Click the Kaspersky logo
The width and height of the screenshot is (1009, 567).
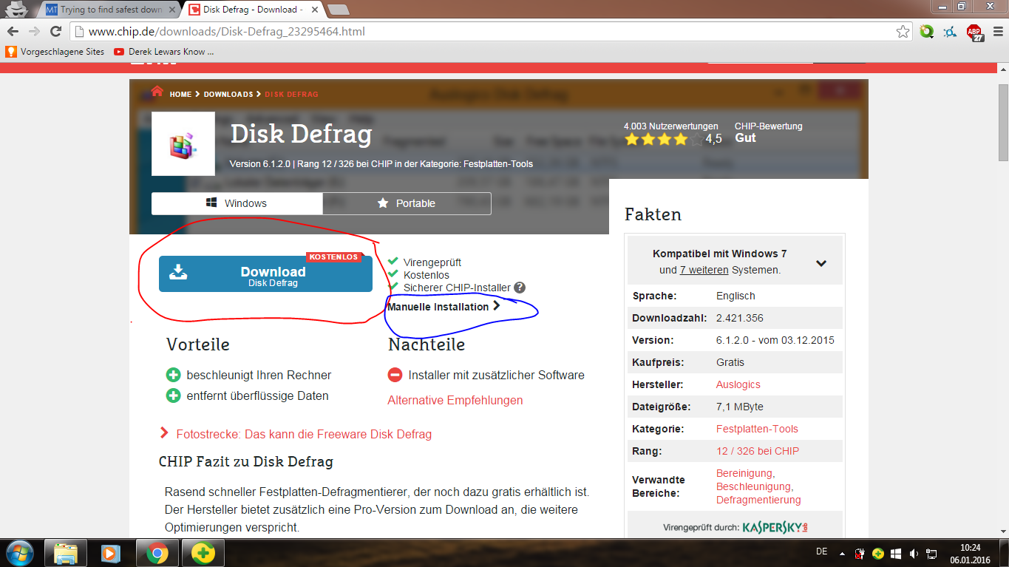775,527
